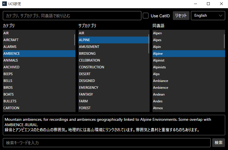Choose Atmos from the synonyms list
Screen dimensions: 228x150
tap(158, 108)
